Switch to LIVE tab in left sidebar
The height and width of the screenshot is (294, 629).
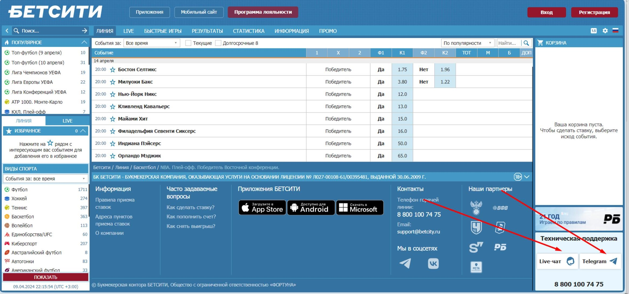67,121
